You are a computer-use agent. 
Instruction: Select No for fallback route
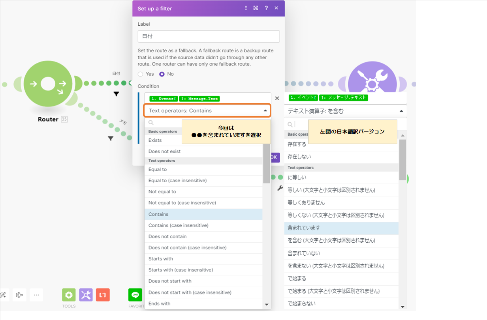(x=162, y=74)
